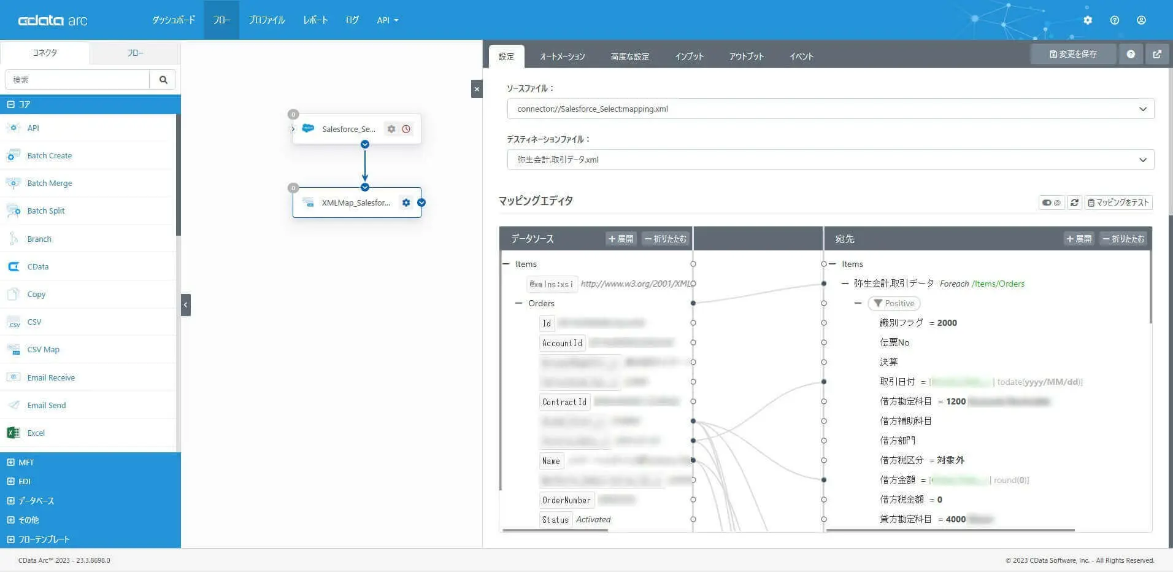The height and width of the screenshot is (572, 1173).
Task: Expand the データベース connector section
Action: 11,501
